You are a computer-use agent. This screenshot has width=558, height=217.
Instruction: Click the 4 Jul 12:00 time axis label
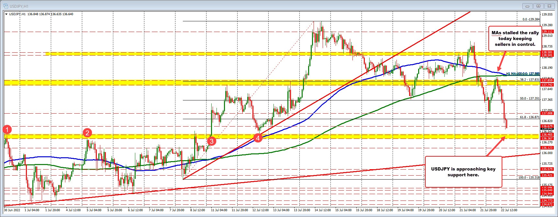pyautogui.click(x=73, y=210)
